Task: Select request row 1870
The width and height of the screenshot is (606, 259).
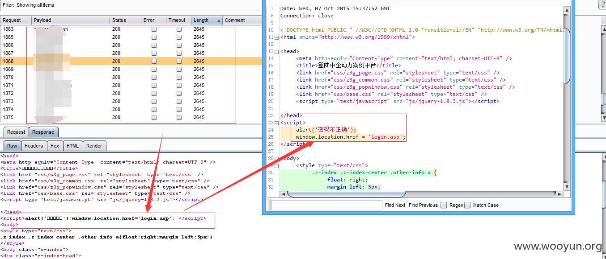Action: [131, 77]
